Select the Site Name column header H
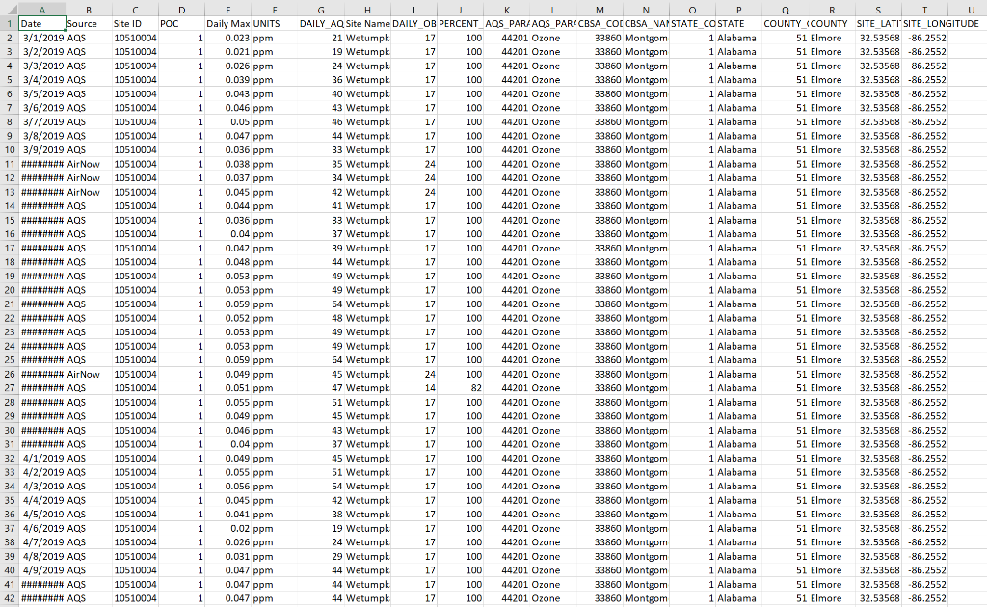 (367, 10)
